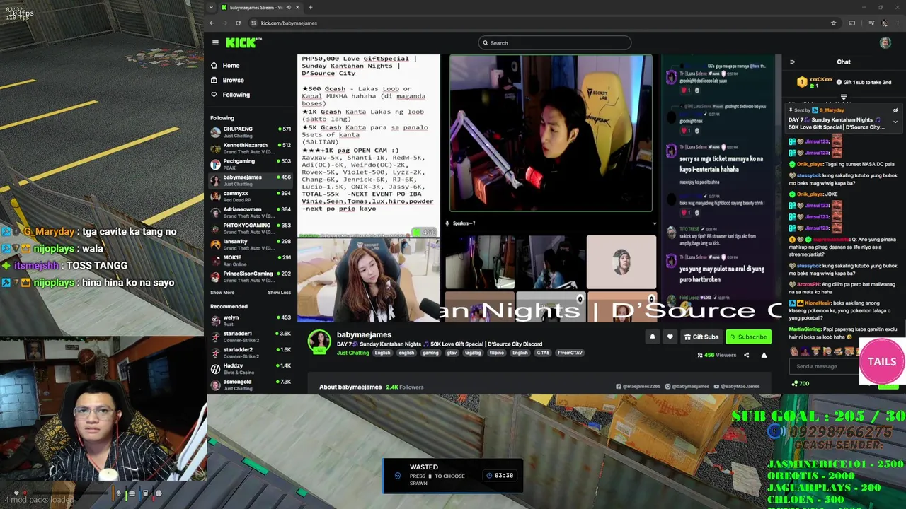Click Show More under Following
906x509 pixels.
click(222, 293)
